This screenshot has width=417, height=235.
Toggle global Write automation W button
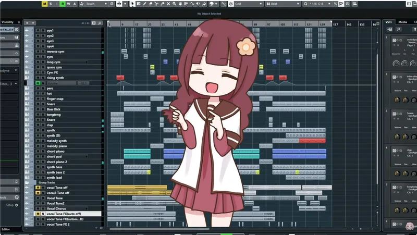tap(68, 4)
